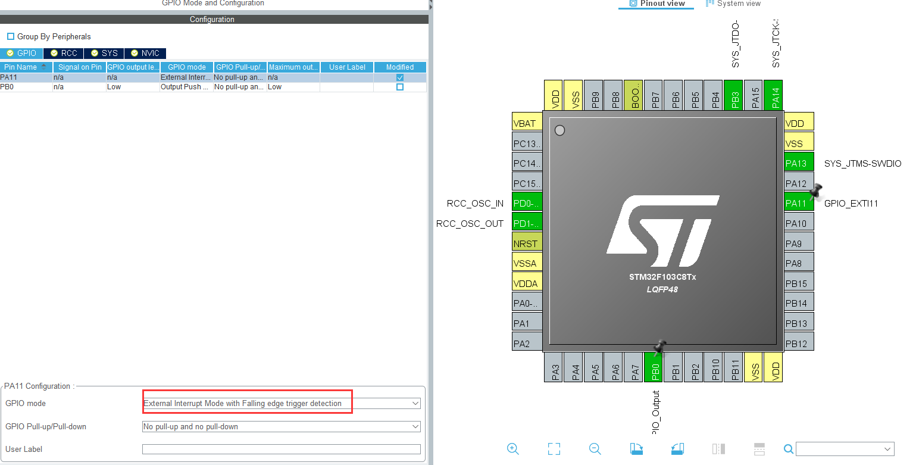Viewport: 916px width, 465px height.
Task: Flip the pinout vertically
Action: [759, 449]
